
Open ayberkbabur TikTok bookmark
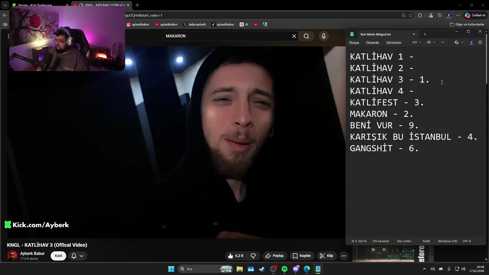tap(223, 24)
